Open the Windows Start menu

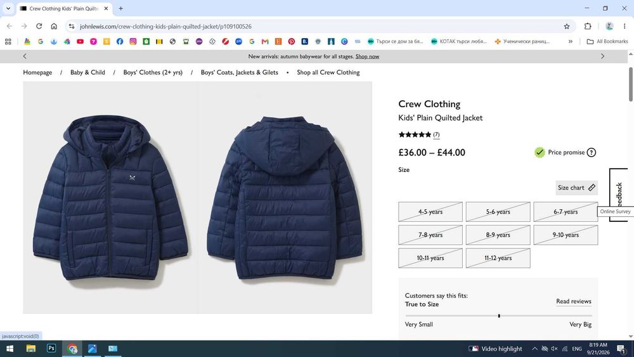(x=10, y=348)
